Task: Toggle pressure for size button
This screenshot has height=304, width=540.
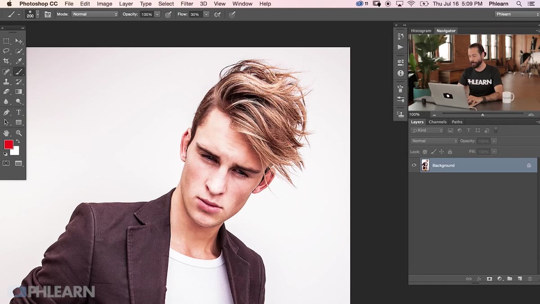Action: 232,14
